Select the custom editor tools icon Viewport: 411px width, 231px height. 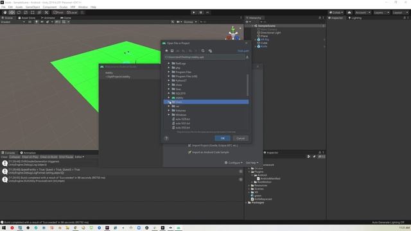(x=46, y=13)
